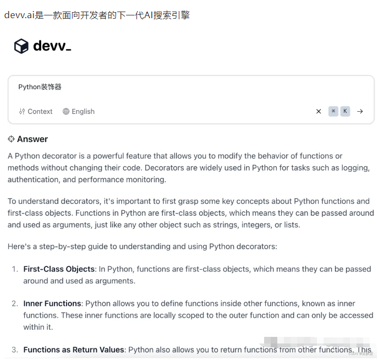Viewport: 378px width, 360px height.
Task: Open the Context settings button
Action: tap(35, 111)
